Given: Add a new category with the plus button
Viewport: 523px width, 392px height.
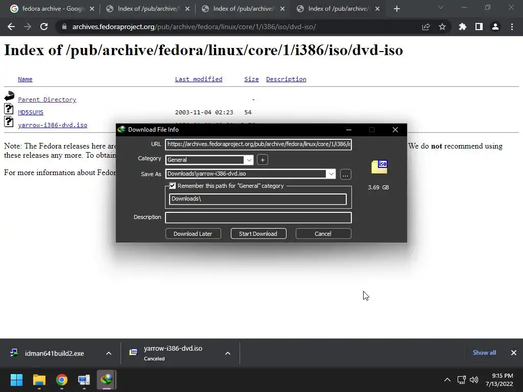Looking at the screenshot, I should (263, 160).
